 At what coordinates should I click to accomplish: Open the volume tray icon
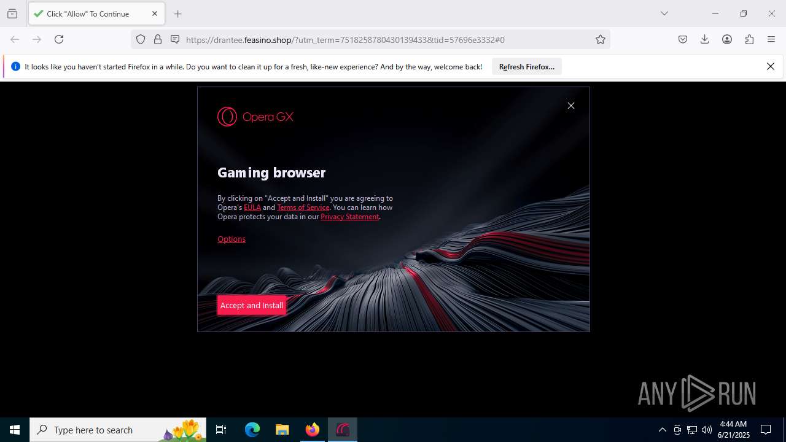click(x=707, y=430)
